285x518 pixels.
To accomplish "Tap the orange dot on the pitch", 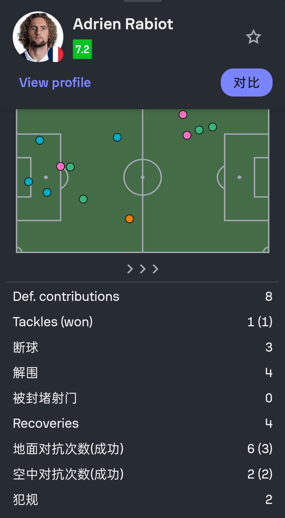I will [129, 219].
